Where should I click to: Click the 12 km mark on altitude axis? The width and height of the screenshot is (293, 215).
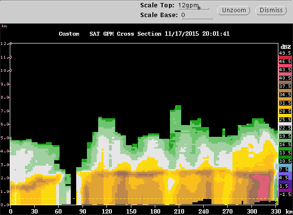[x=5, y=44]
